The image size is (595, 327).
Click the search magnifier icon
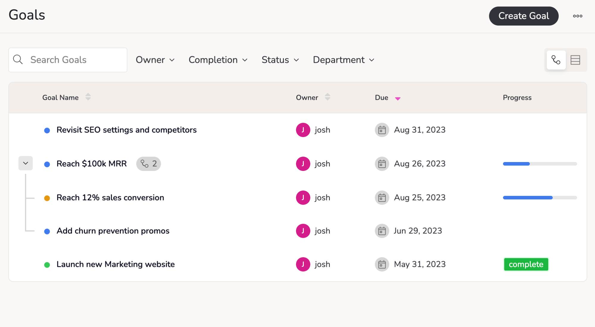(18, 59)
